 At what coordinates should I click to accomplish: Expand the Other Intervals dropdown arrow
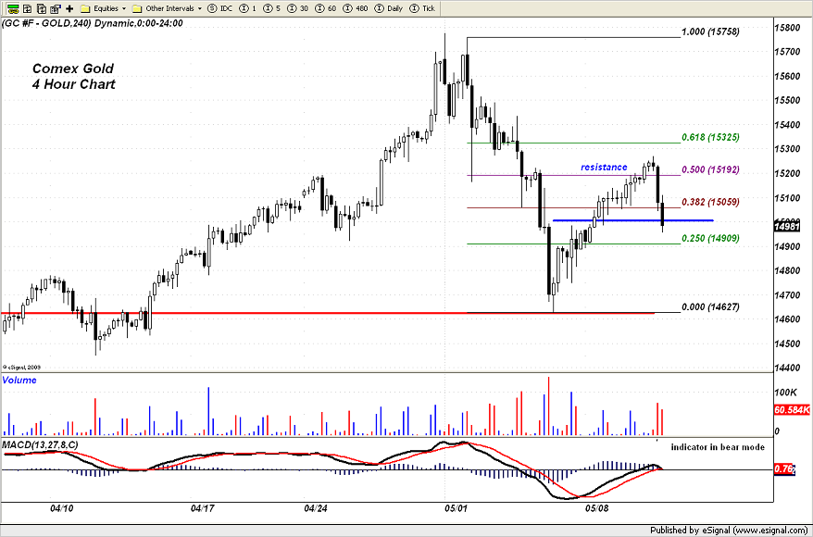200,9
